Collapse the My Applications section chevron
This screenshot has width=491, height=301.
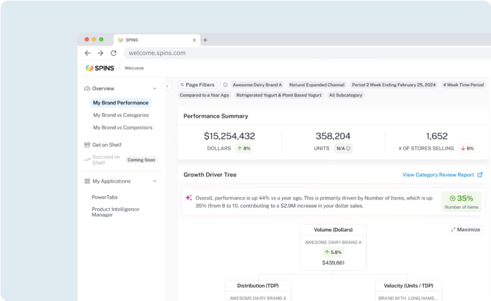click(155, 181)
